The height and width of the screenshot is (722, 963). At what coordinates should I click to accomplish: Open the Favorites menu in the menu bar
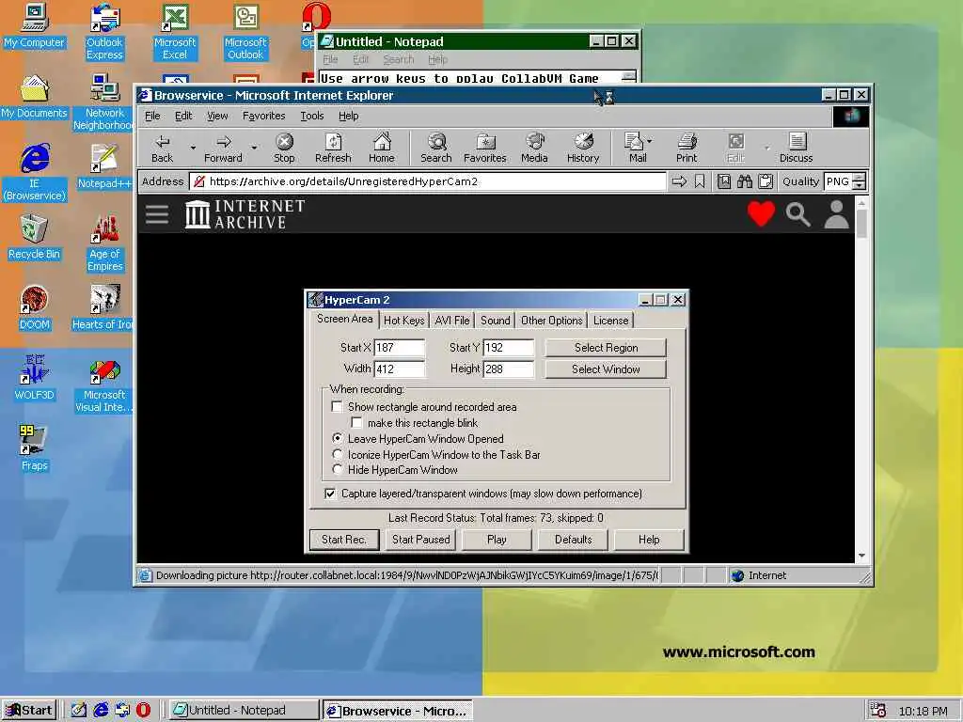click(x=263, y=116)
